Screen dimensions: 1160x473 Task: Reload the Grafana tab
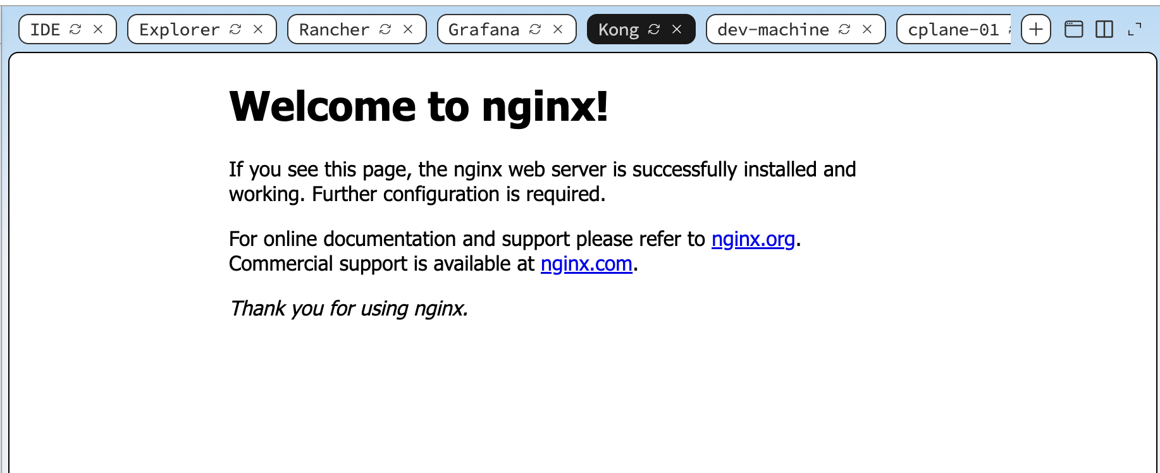(x=535, y=29)
